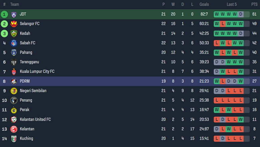The width and height of the screenshot is (260, 147).
Task: Click Selangor FC's red loss result badge
Action: click(223, 24)
